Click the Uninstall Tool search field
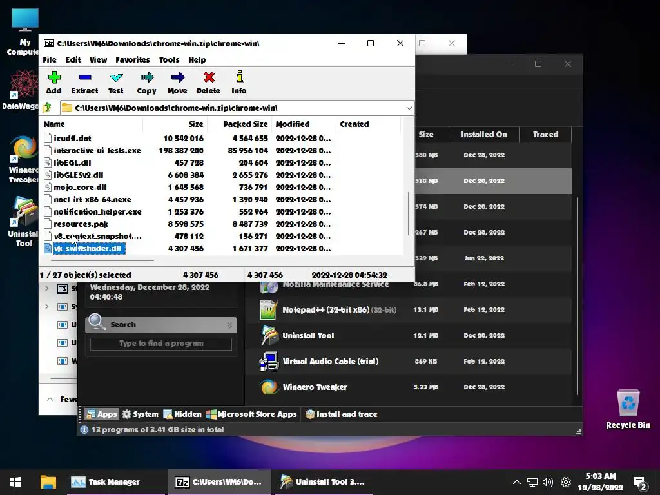 pos(160,344)
